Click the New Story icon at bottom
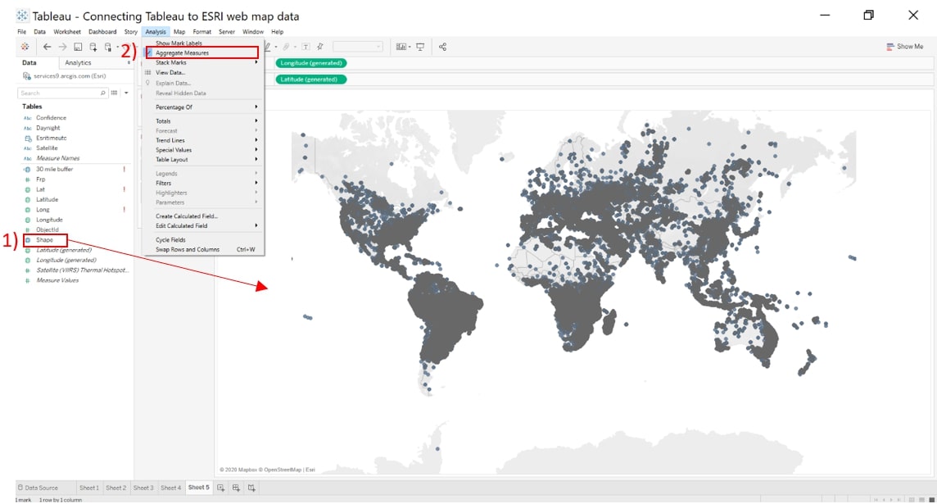 251,488
